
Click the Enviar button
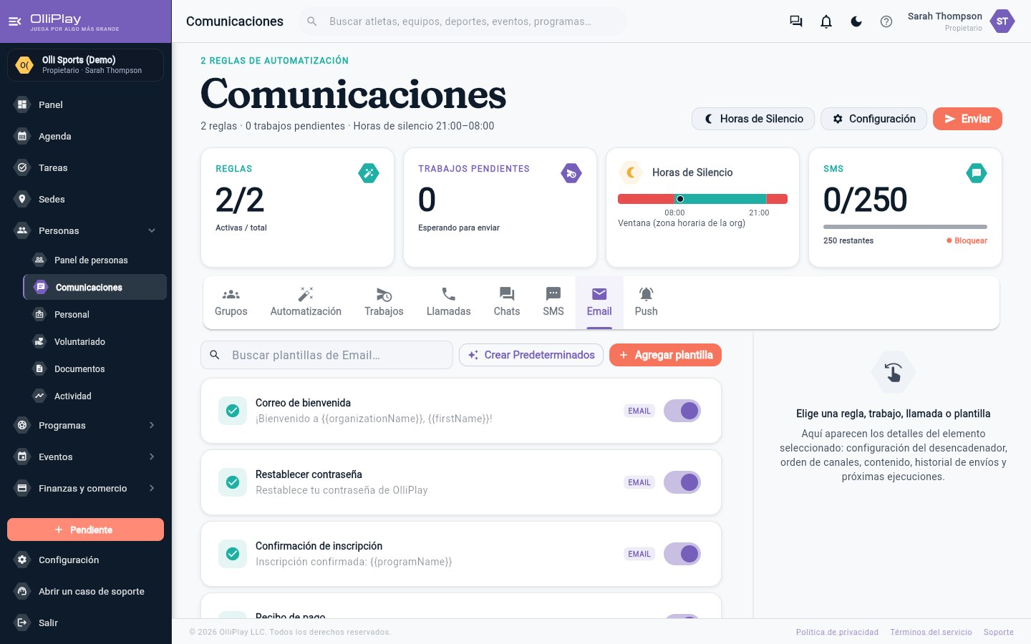tap(967, 119)
